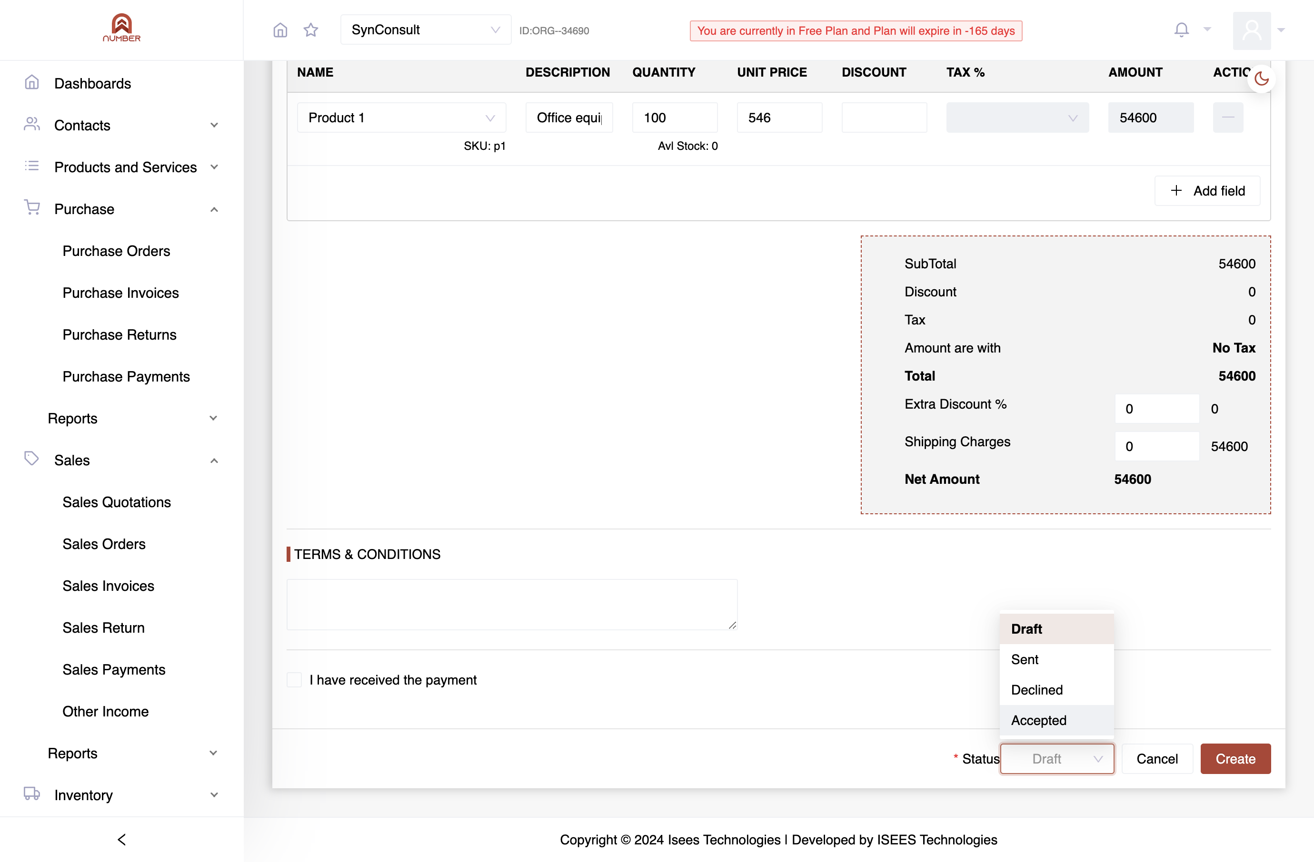
Task: Click the Quantity field showing 100
Action: coord(675,118)
